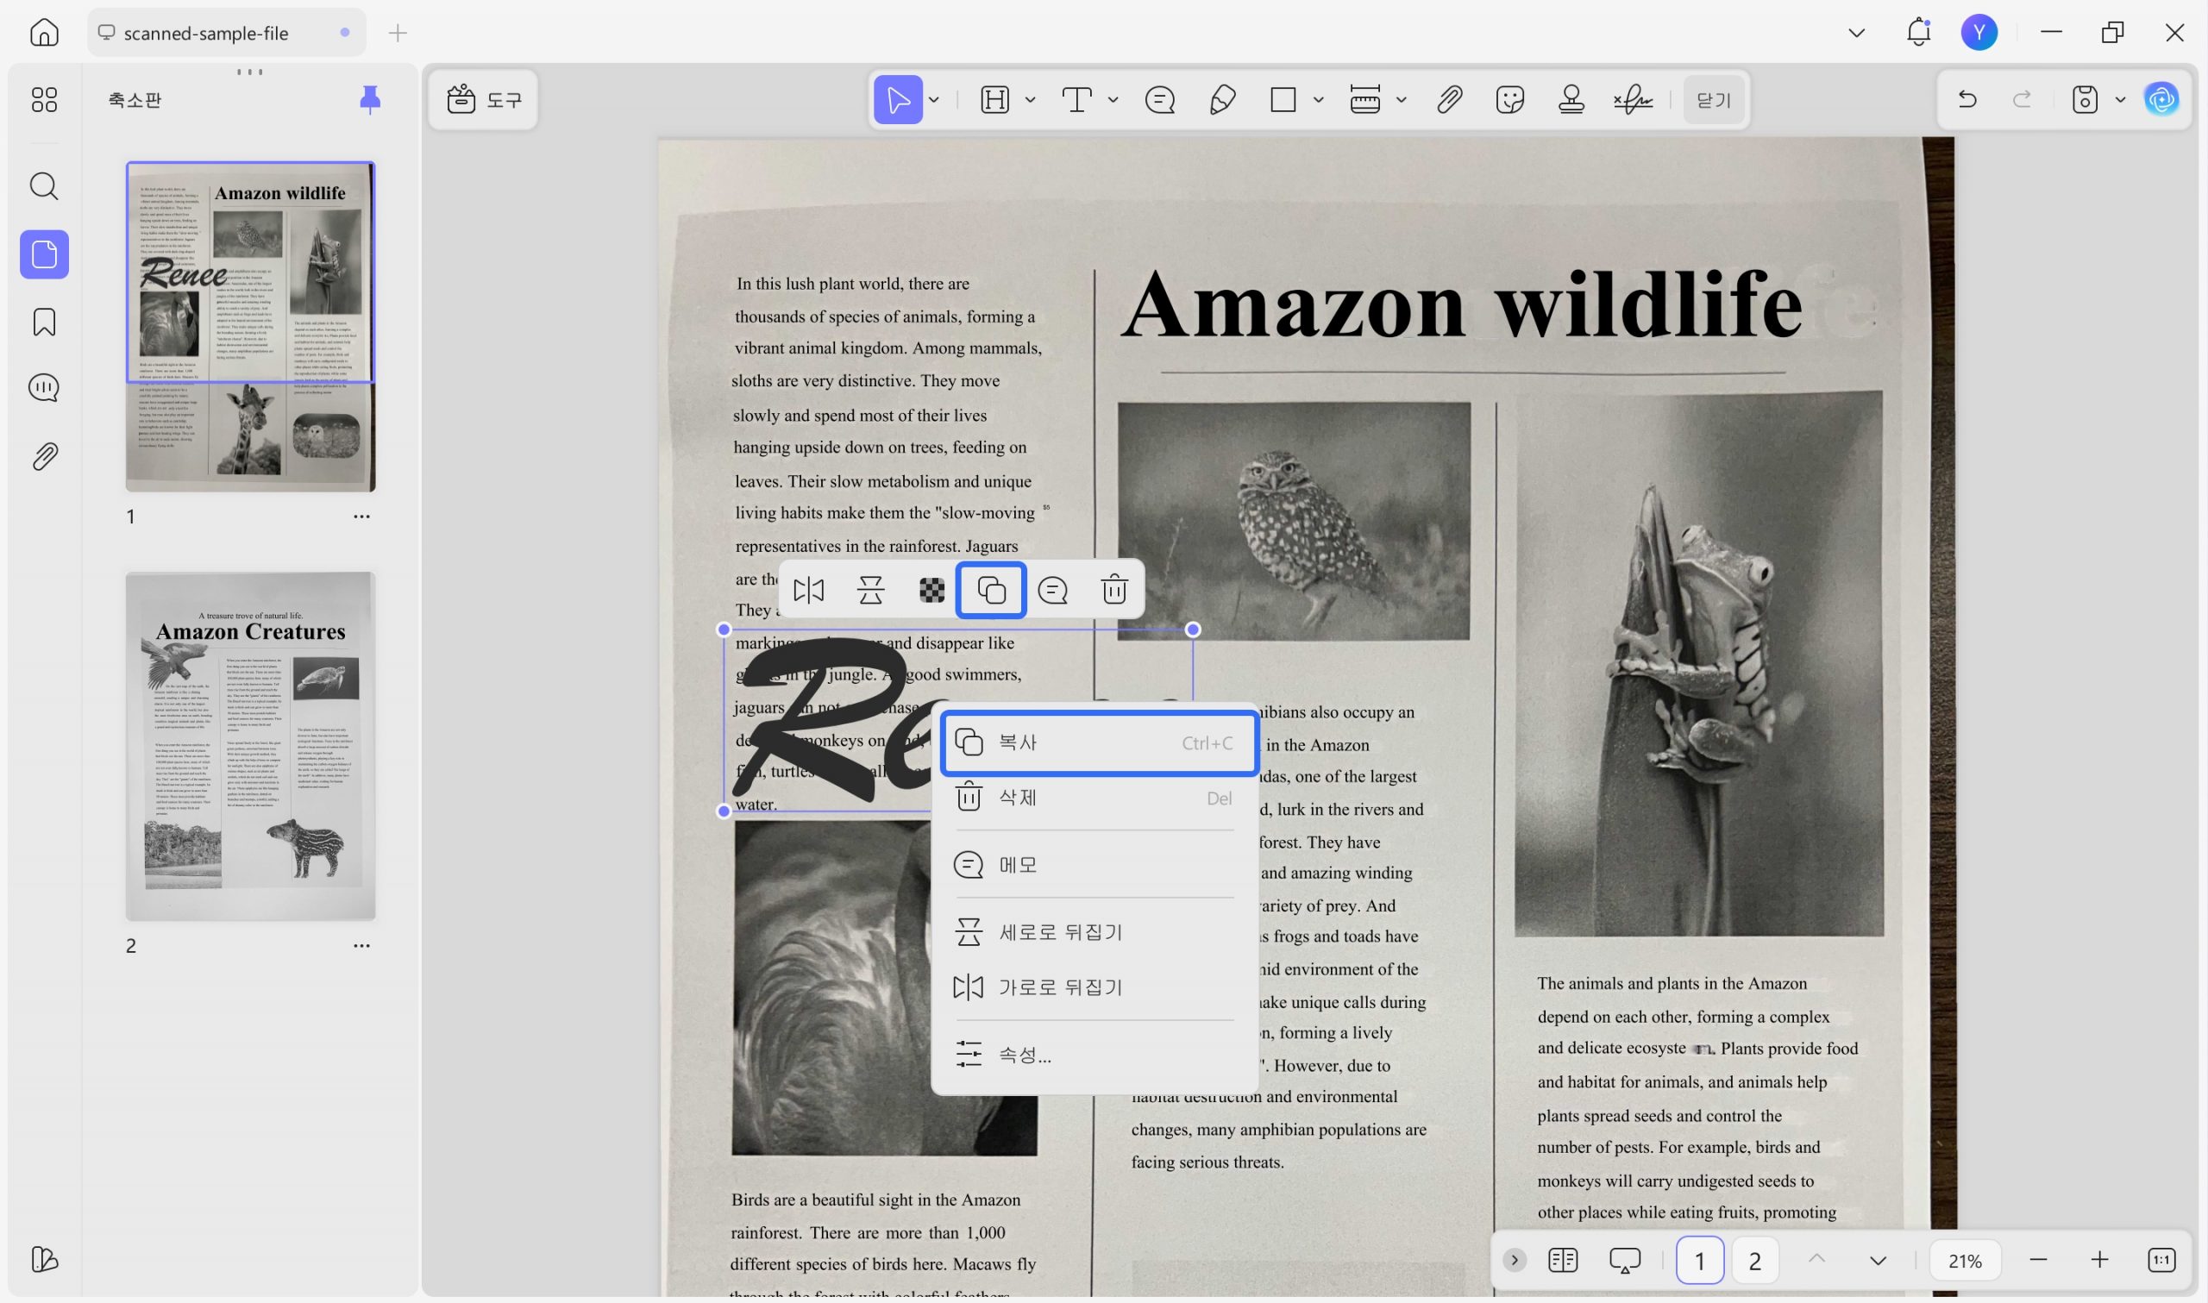Expand the text tool dropdown arrow

1113,100
